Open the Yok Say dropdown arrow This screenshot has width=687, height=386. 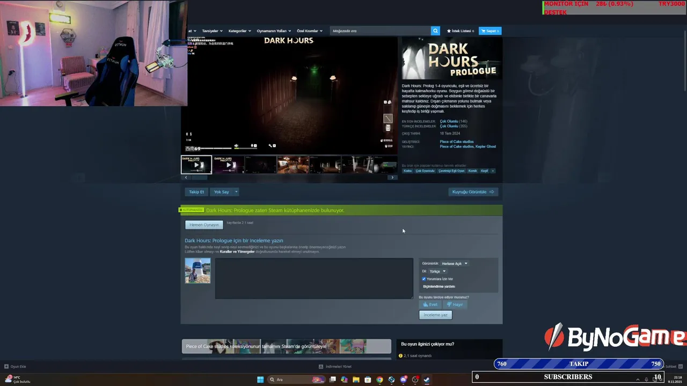point(236,192)
